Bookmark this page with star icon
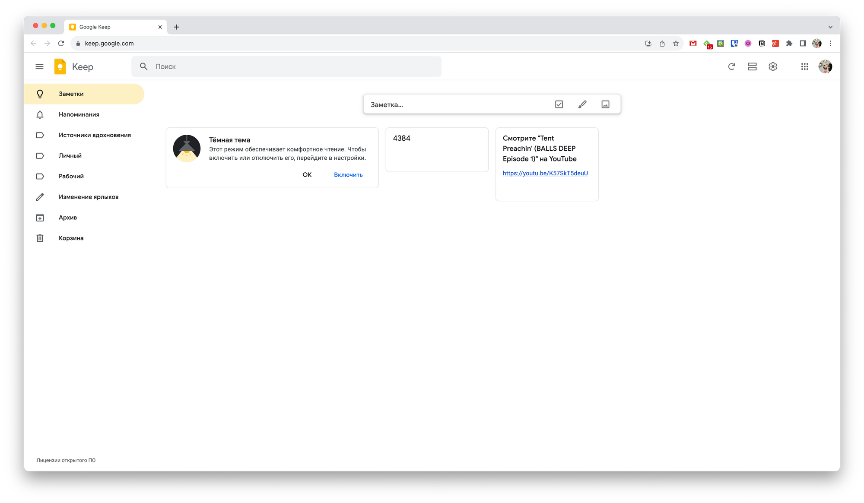Screen dimensions: 864x503 676,43
